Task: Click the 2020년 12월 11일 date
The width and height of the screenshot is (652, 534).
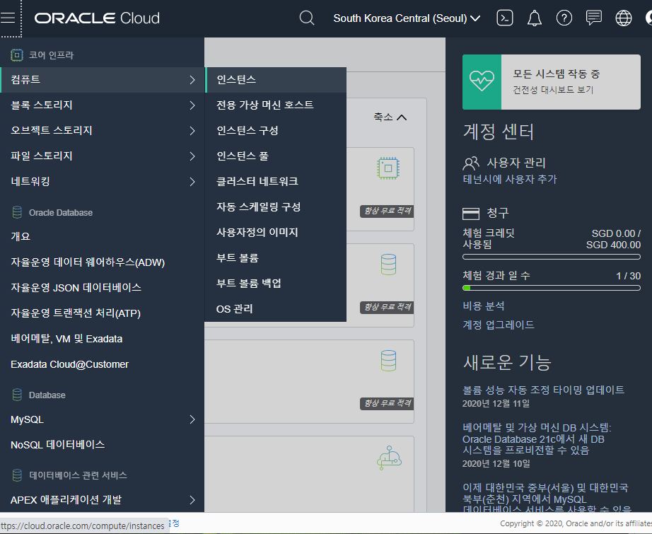Action: point(496,403)
